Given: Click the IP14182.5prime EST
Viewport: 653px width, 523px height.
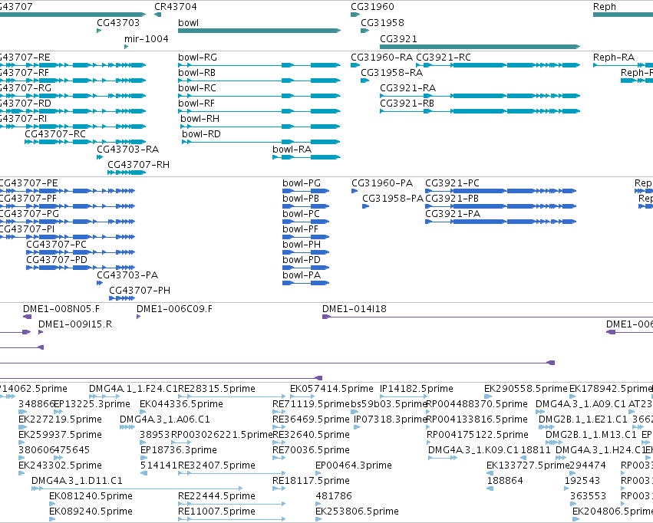Looking at the screenshot, I should click(404, 396).
